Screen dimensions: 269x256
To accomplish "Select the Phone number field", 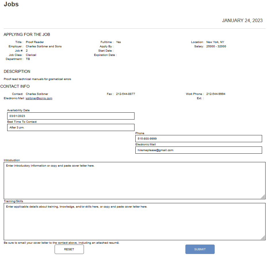I will [199, 138].
